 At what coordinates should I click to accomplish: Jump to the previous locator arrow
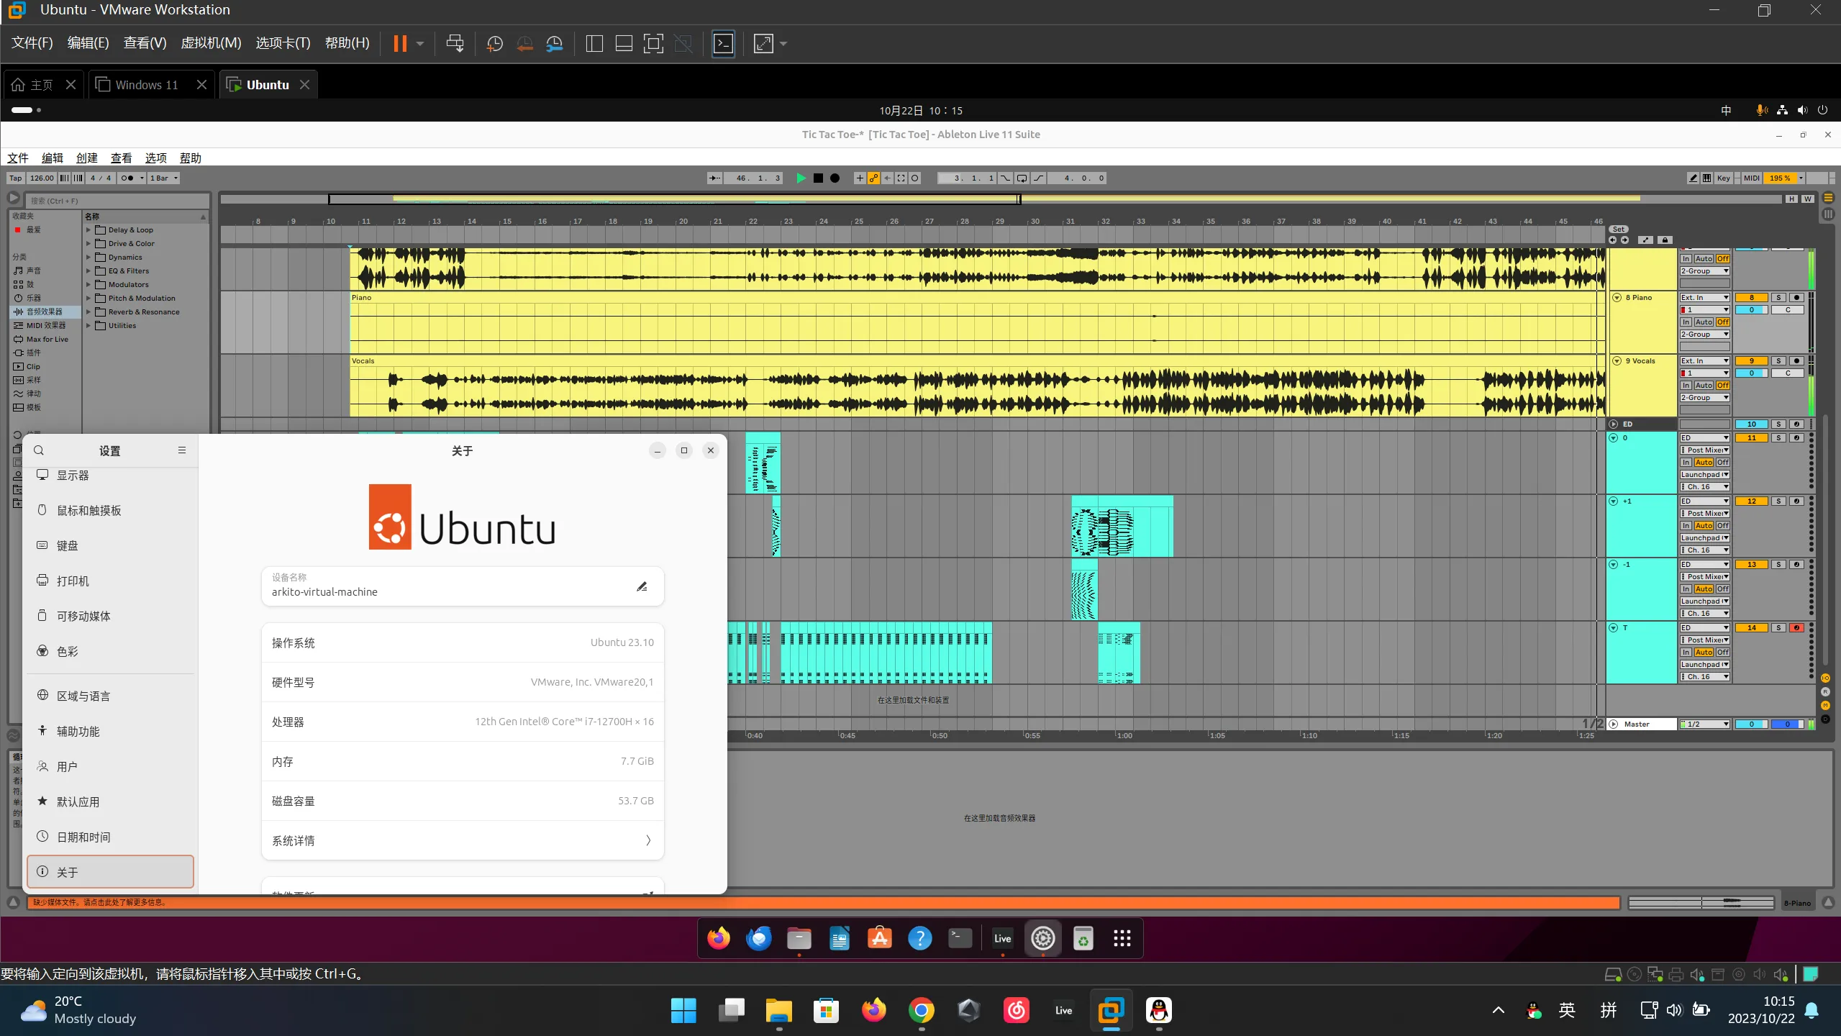coord(1613,240)
